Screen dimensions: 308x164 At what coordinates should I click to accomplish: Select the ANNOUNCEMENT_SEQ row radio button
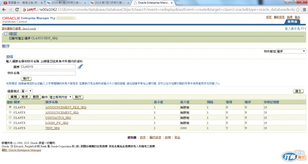[10, 112]
